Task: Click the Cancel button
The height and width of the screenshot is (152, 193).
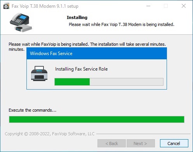Action: point(174,143)
